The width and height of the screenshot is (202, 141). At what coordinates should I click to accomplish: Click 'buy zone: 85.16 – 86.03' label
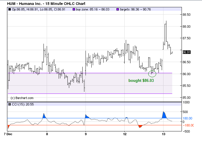93,9
